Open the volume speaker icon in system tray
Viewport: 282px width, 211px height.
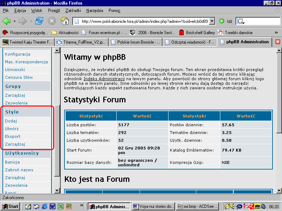[233, 206]
